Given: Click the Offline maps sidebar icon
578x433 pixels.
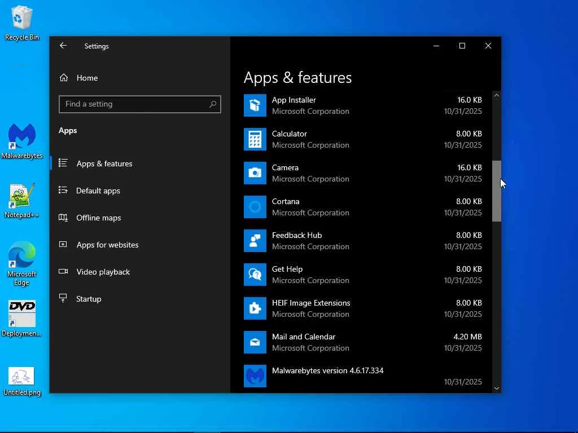Looking at the screenshot, I should [63, 218].
